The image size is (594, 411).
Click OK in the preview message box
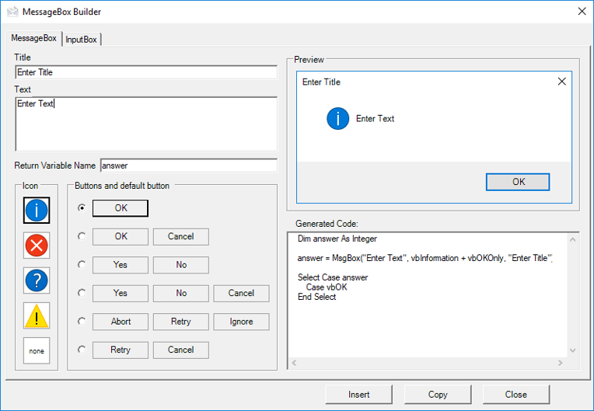coord(518,182)
